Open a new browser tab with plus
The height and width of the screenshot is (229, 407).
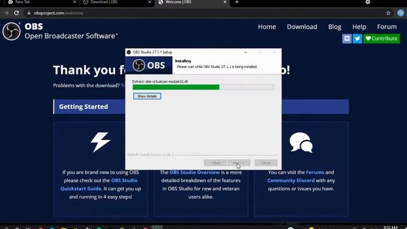tap(237, 2)
